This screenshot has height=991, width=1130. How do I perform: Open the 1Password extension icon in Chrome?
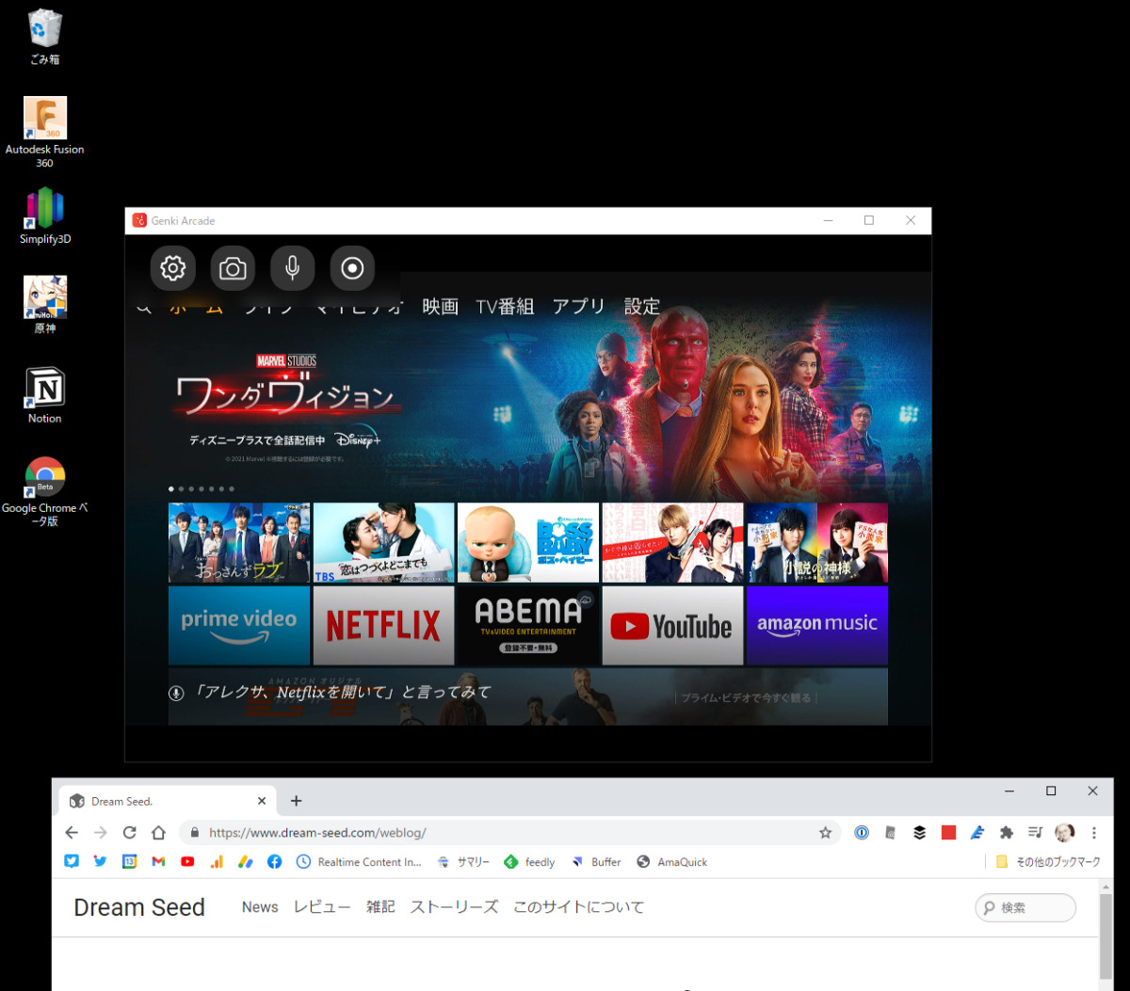click(862, 833)
